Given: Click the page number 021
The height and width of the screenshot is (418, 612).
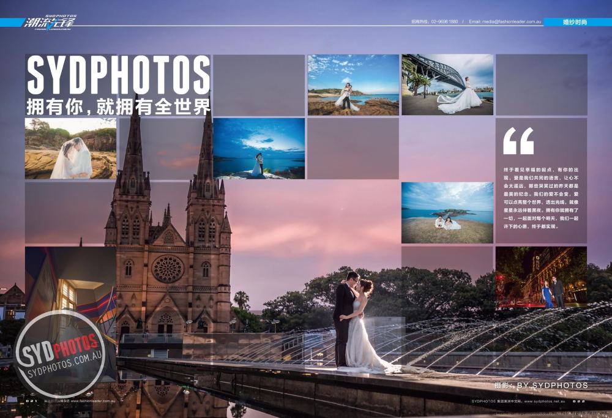Looking at the screenshot, I should point(31,401).
